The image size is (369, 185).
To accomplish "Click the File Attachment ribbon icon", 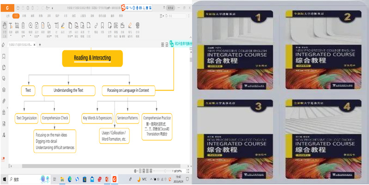I will coord(110,26).
